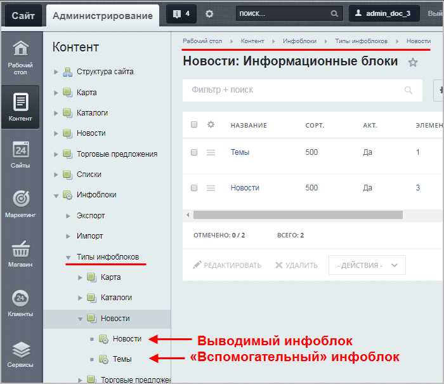This screenshot has height=384, width=444.
Task: Sort by АКТ. column header
Action: (370, 125)
